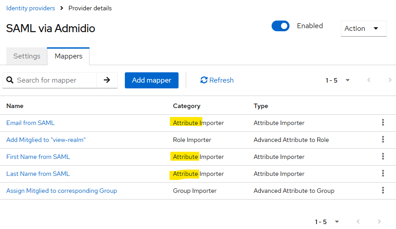
Task: Select the Mappers tab
Action: click(68, 56)
